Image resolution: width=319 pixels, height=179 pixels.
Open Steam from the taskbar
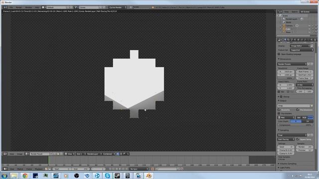point(118,176)
